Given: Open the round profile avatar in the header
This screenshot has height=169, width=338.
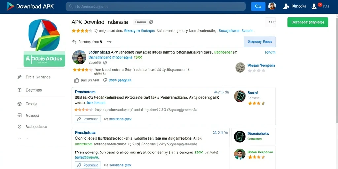Looking at the screenshot, I should pyautogui.click(x=272, y=6).
